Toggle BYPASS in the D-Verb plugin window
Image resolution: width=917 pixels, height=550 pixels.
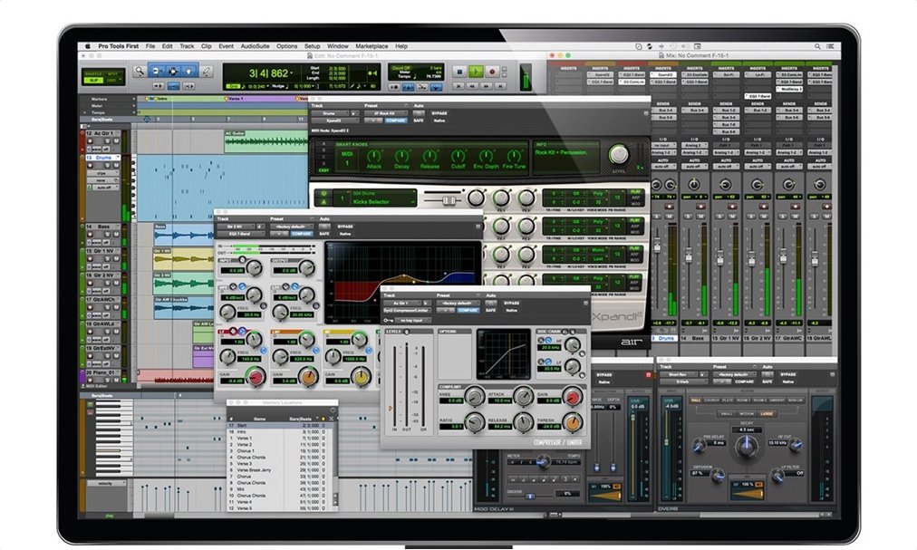[787, 374]
